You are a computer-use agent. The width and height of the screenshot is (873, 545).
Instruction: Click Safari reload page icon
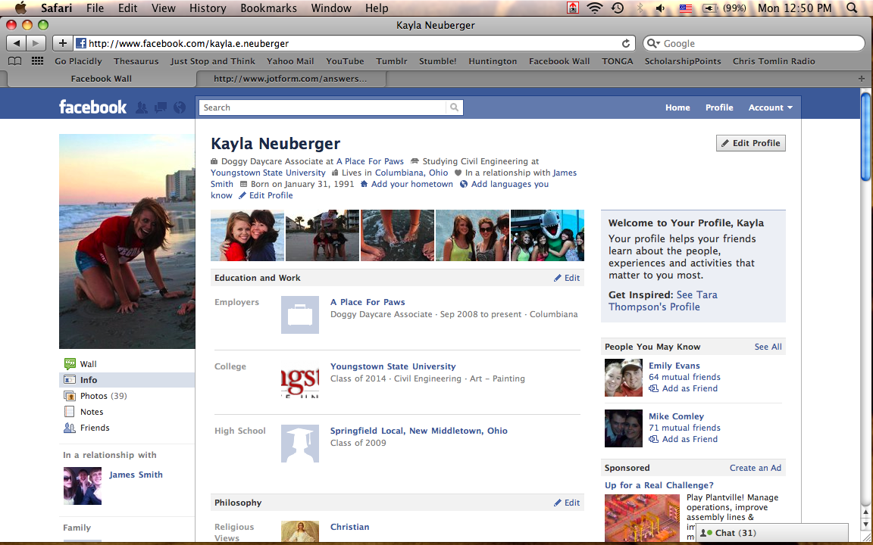coord(626,44)
